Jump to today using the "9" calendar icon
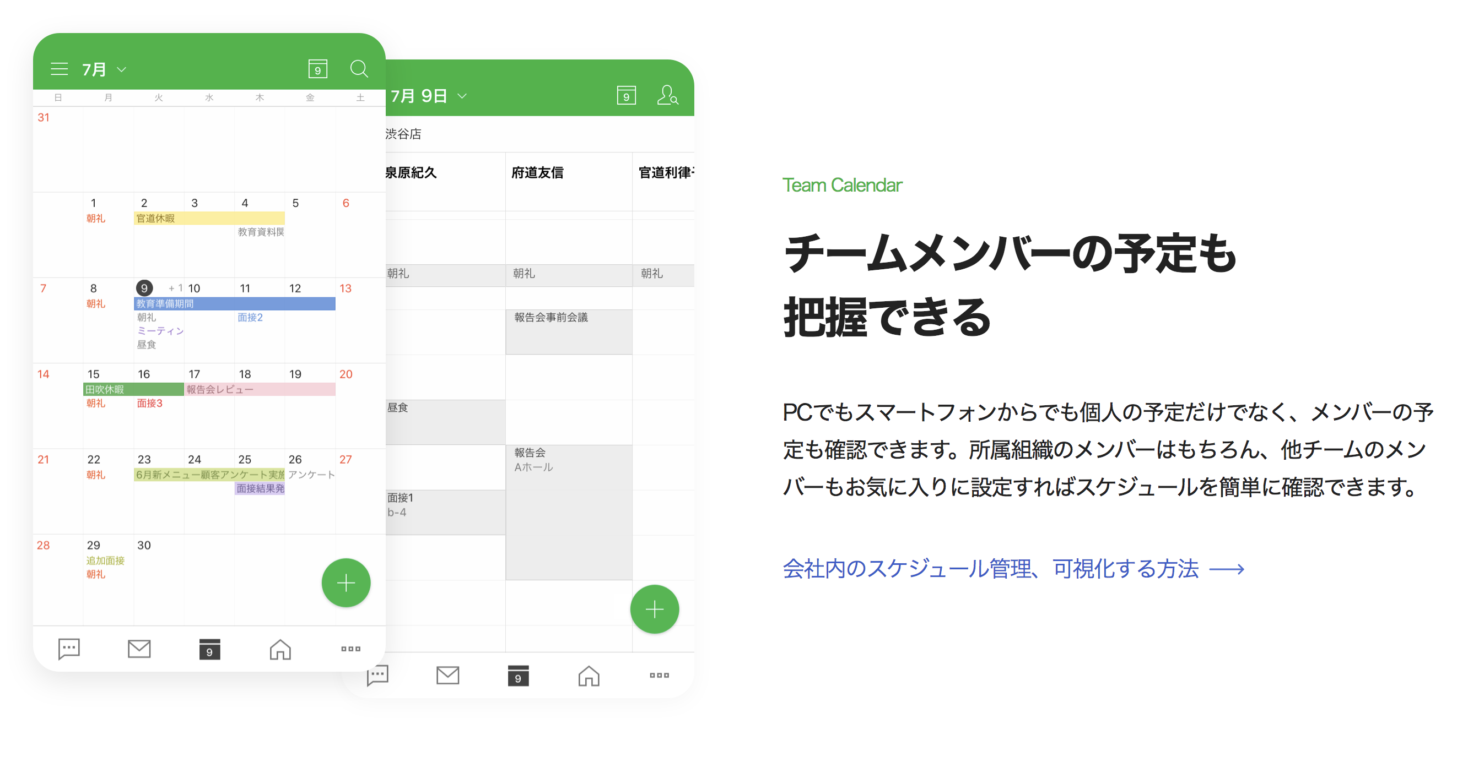This screenshot has width=1468, height=762. (x=318, y=68)
